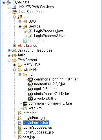The height and width of the screenshot is (140, 102).
Task: Expand JavaScript Resources node
Action: coord(9,50)
